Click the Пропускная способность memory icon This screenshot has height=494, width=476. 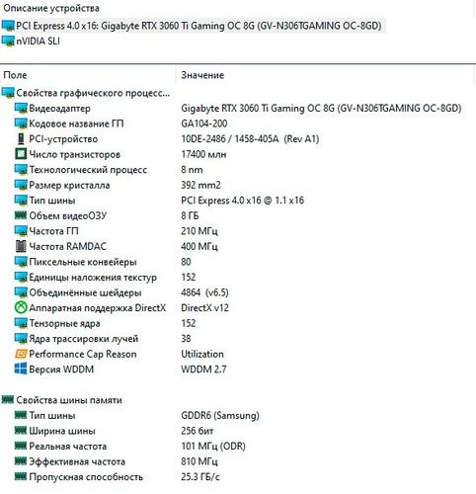21,476
